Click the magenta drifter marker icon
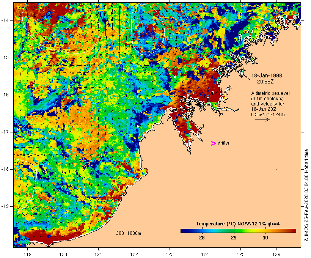Viewport: 311px width, 258px height. coord(213,143)
